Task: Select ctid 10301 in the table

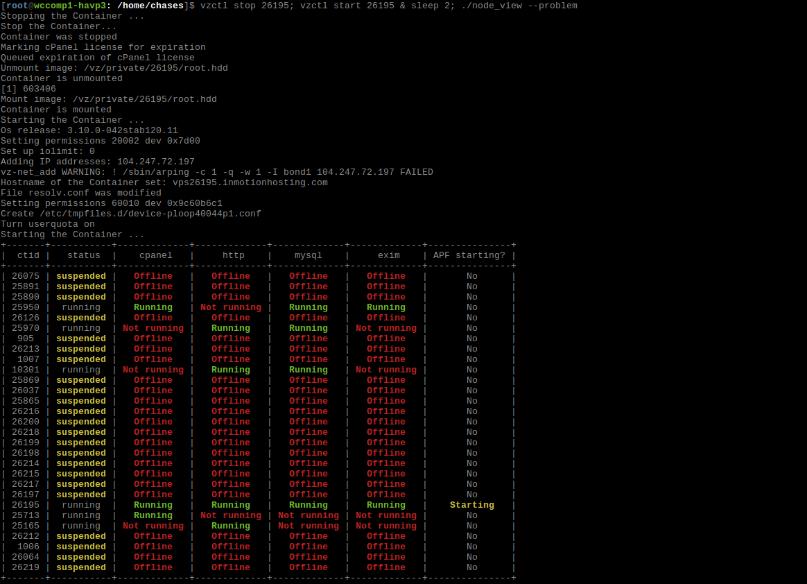Action: (26, 370)
